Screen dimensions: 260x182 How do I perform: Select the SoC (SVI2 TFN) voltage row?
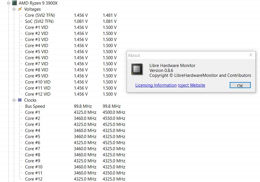(x=71, y=21)
